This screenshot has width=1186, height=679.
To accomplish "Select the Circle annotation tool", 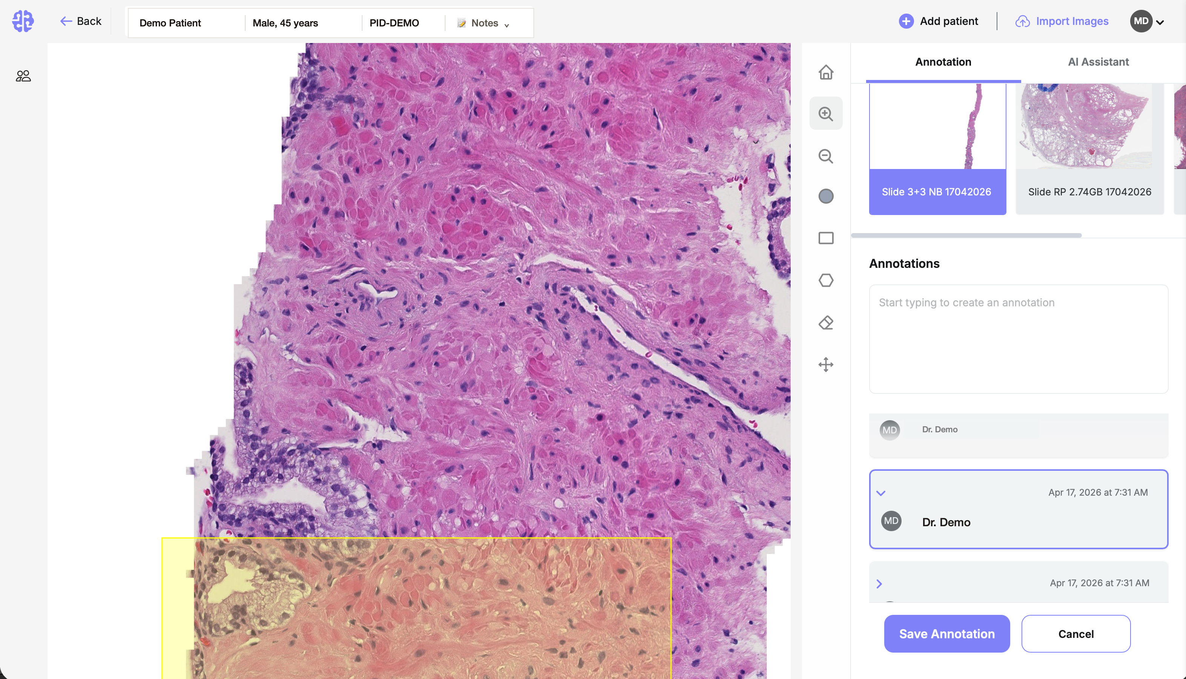I will tap(826, 196).
